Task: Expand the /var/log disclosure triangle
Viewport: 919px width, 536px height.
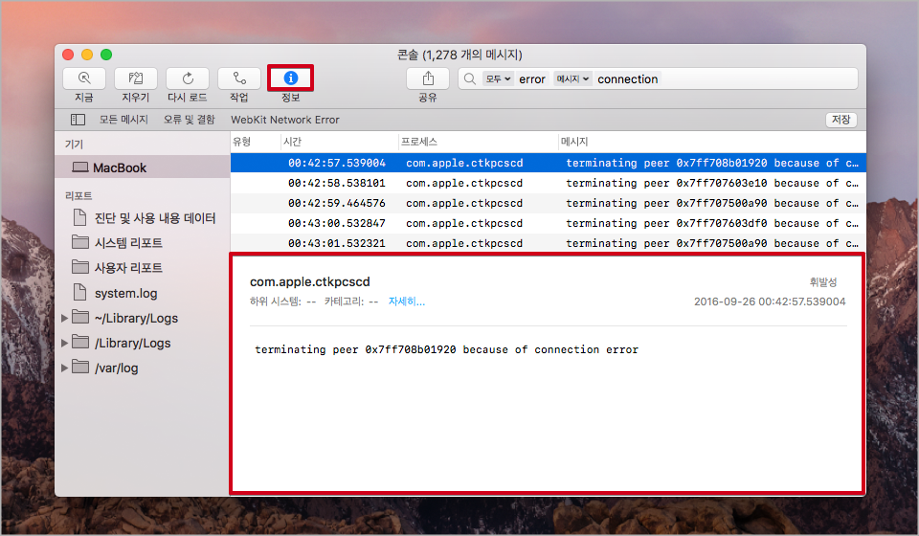Action: click(65, 368)
